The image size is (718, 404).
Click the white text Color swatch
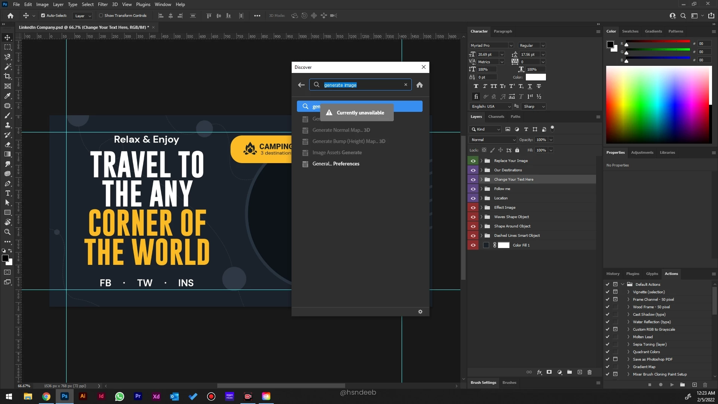tap(536, 77)
